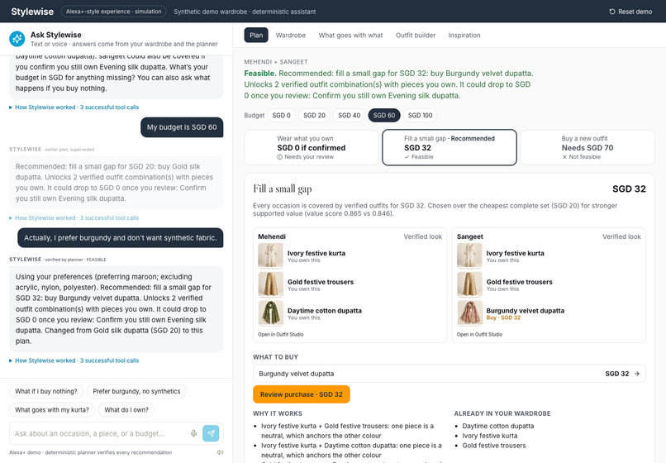Screen dimensions: 666x463
Task: Select the SGD 60 budget option
Action: coord(384,115)
